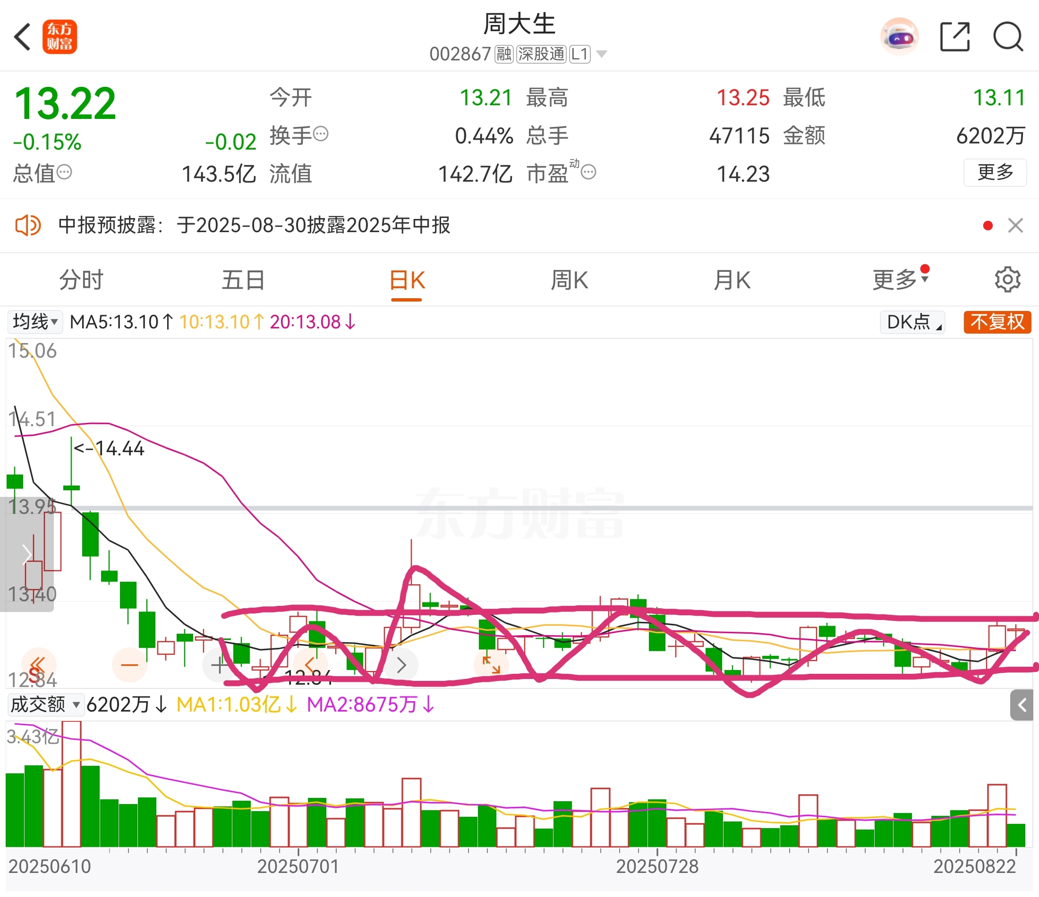Screen dimensions: 1039x897
Task: Tap the fullscreen expand chart icon
Action: pos(491,665)
